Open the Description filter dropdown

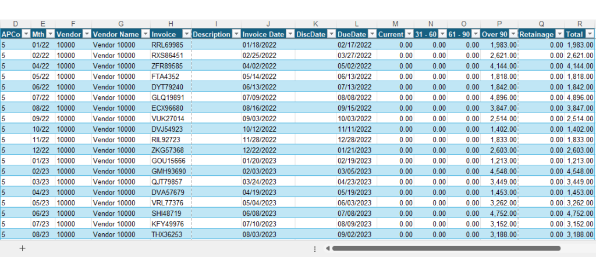[236, 34]
